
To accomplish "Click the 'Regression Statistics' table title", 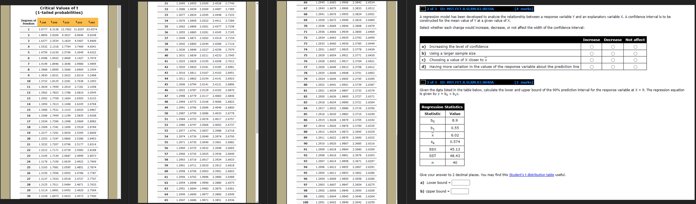I will point(442,107).
